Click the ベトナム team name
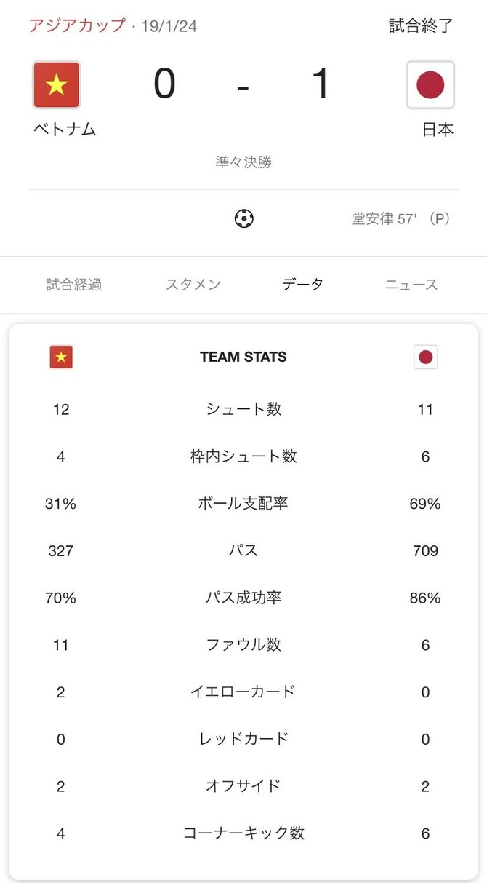 (65, 130)
